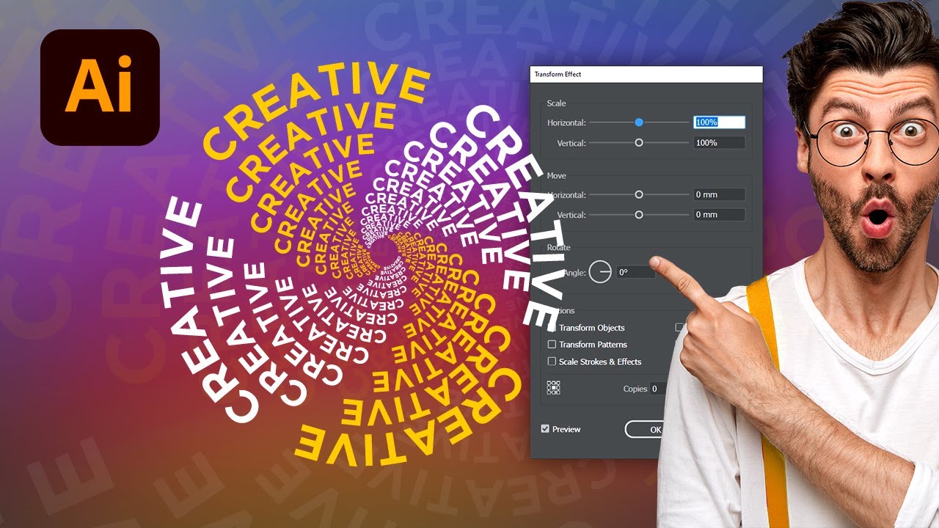
Task: Click the Copies input field
Action: pyautogui.click(x=657, y=389)
